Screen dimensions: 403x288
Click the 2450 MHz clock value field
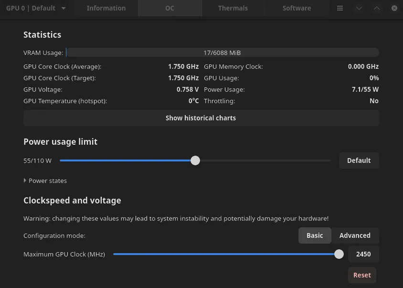coord(363,254)
